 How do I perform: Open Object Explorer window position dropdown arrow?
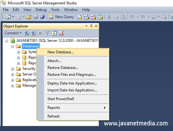(86, 26)
